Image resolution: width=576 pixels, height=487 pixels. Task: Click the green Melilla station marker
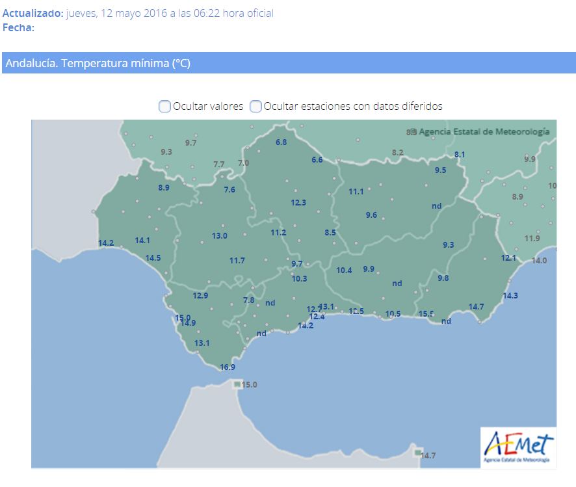pos(417,452)
